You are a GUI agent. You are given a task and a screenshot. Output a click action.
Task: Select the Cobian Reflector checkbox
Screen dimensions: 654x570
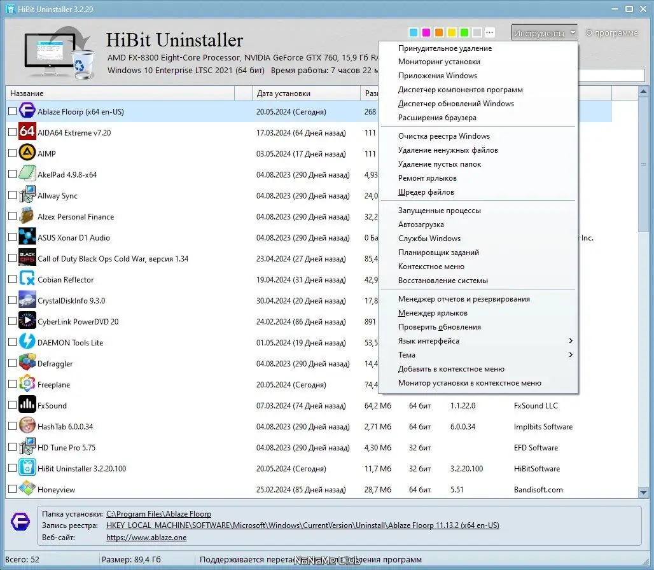[x=13, y=279]
